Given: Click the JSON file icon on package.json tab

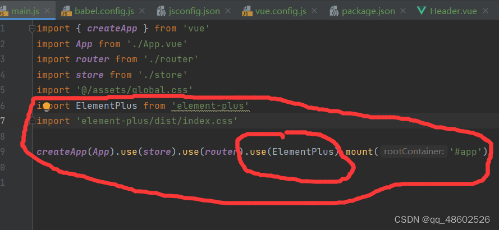Looking at the screenshot, I should click(x=334, y=11).
